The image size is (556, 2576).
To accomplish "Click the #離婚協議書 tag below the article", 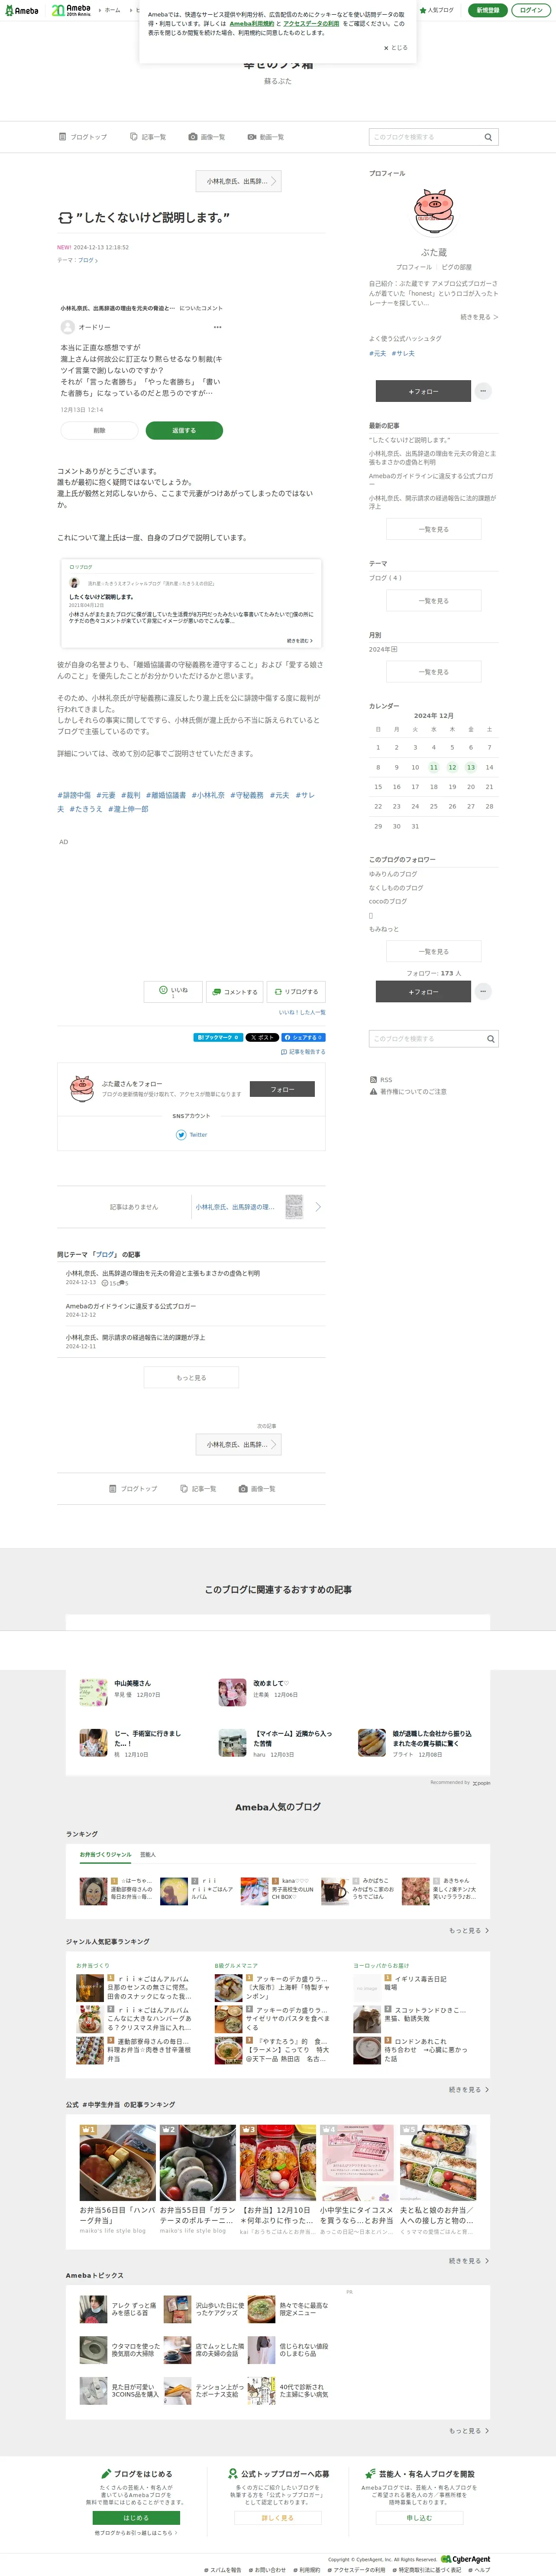I will point(166,795).
